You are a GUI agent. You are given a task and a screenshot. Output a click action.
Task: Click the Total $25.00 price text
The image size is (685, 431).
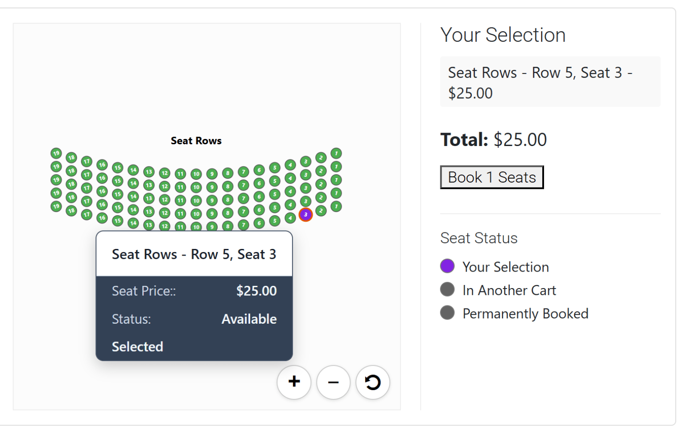(x=493, y=139)
